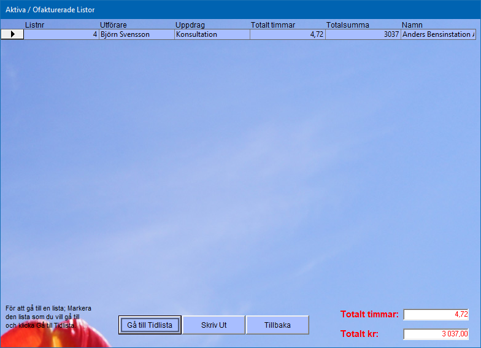Select the Listnr cell containing 4
The height and width of the screenshot is (348, 481).
[x=61, y=34]
